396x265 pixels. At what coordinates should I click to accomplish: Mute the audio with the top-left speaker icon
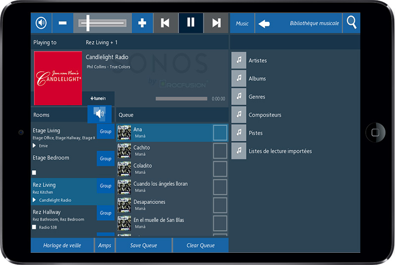pos(41,23)
